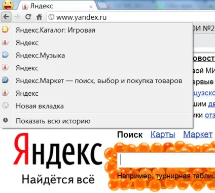Click the globe icon beside Новая вкладка

pyautogui.click(x=6, y=105)
